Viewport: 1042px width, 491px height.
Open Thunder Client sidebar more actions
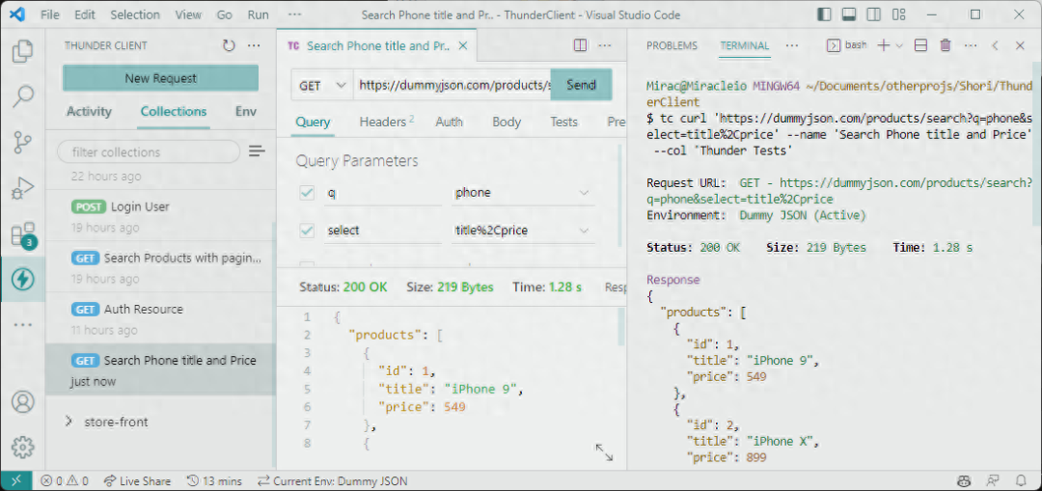click(x=253, y=46)
